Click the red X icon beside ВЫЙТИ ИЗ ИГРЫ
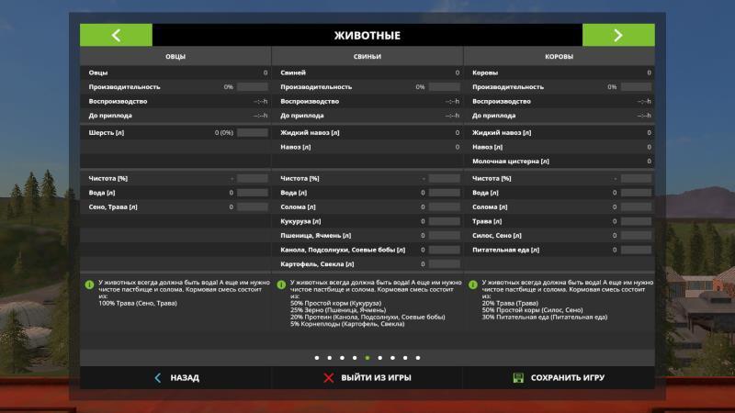The image size is (735, 413). [329, 377]
